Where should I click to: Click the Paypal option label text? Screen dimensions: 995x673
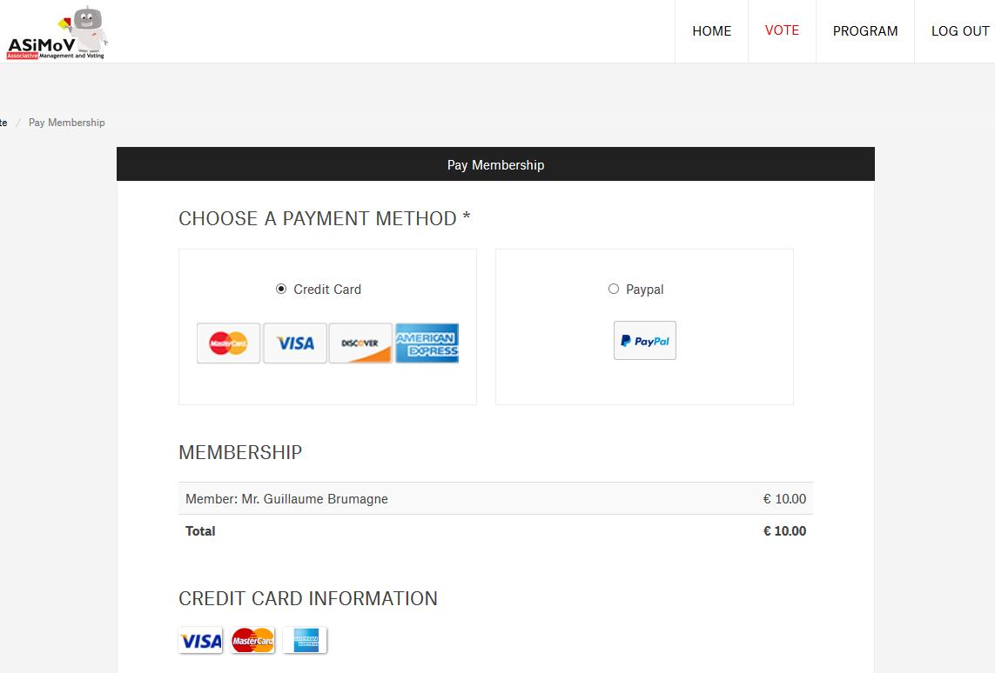(x=645, y=290)
